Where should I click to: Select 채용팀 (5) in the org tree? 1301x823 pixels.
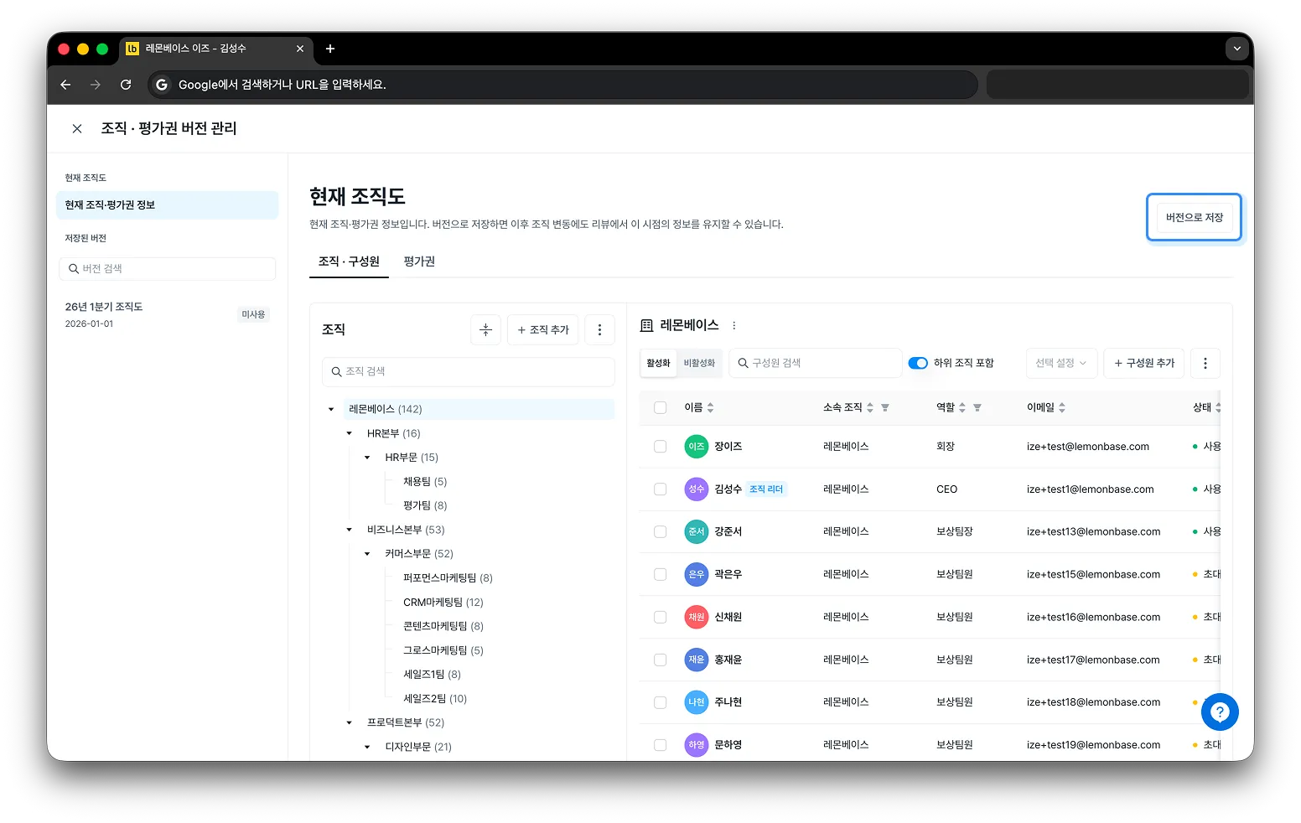point(425,482)
